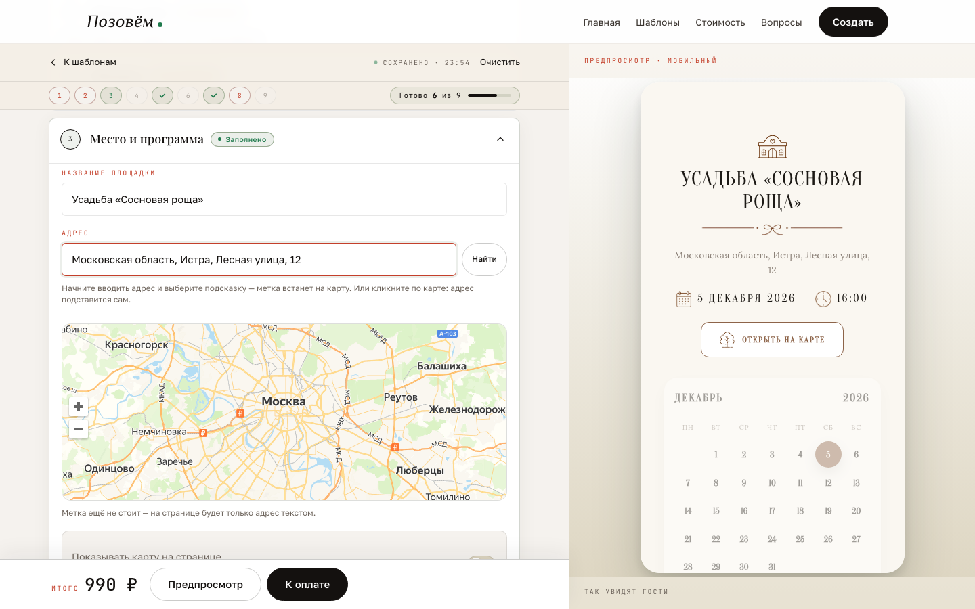
Task: Click the Позовём logo
Action: point(125,22)
